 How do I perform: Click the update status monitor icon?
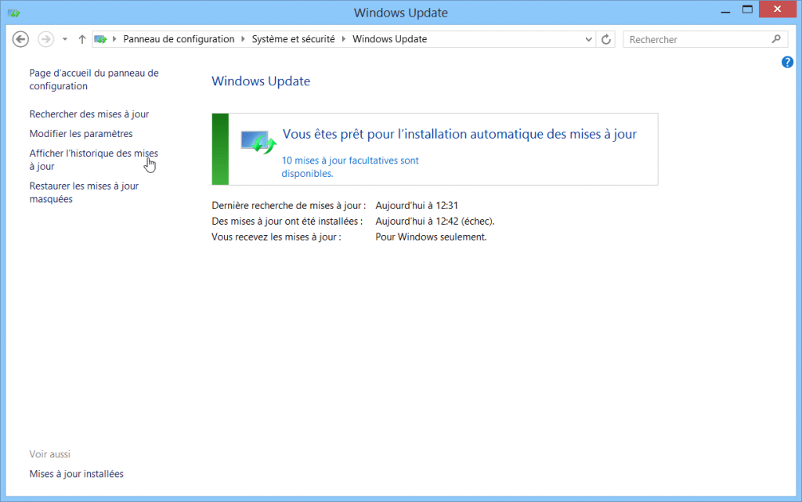pos(258,143)
